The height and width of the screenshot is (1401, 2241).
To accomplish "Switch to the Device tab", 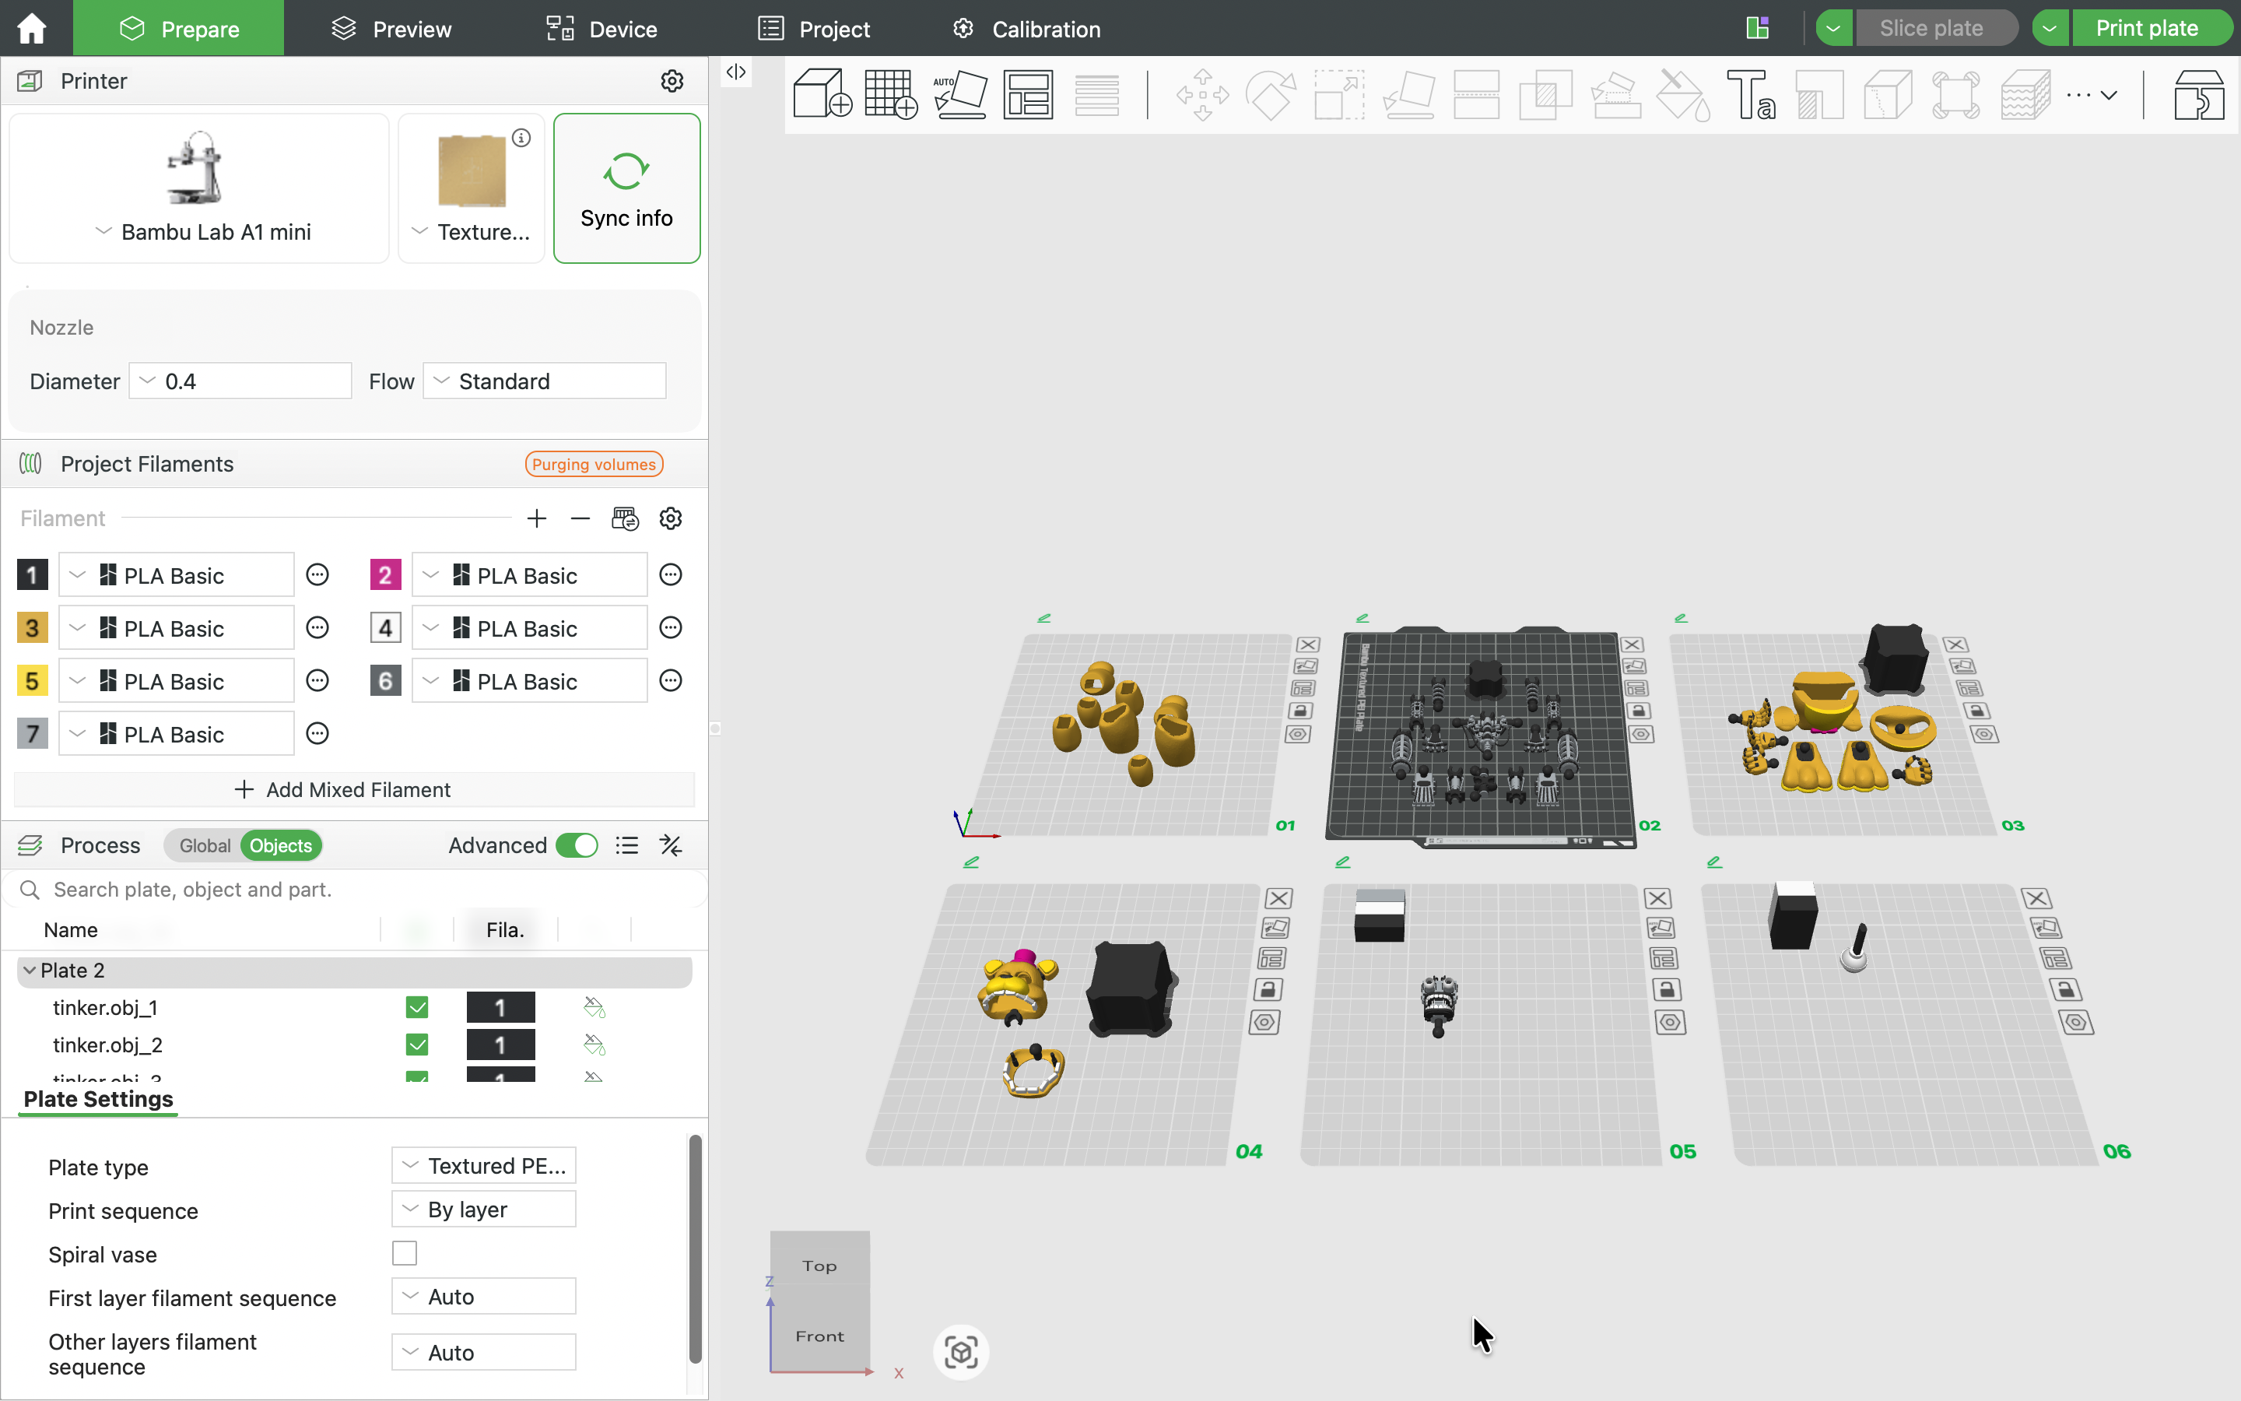I will click(x=602, y=29).
